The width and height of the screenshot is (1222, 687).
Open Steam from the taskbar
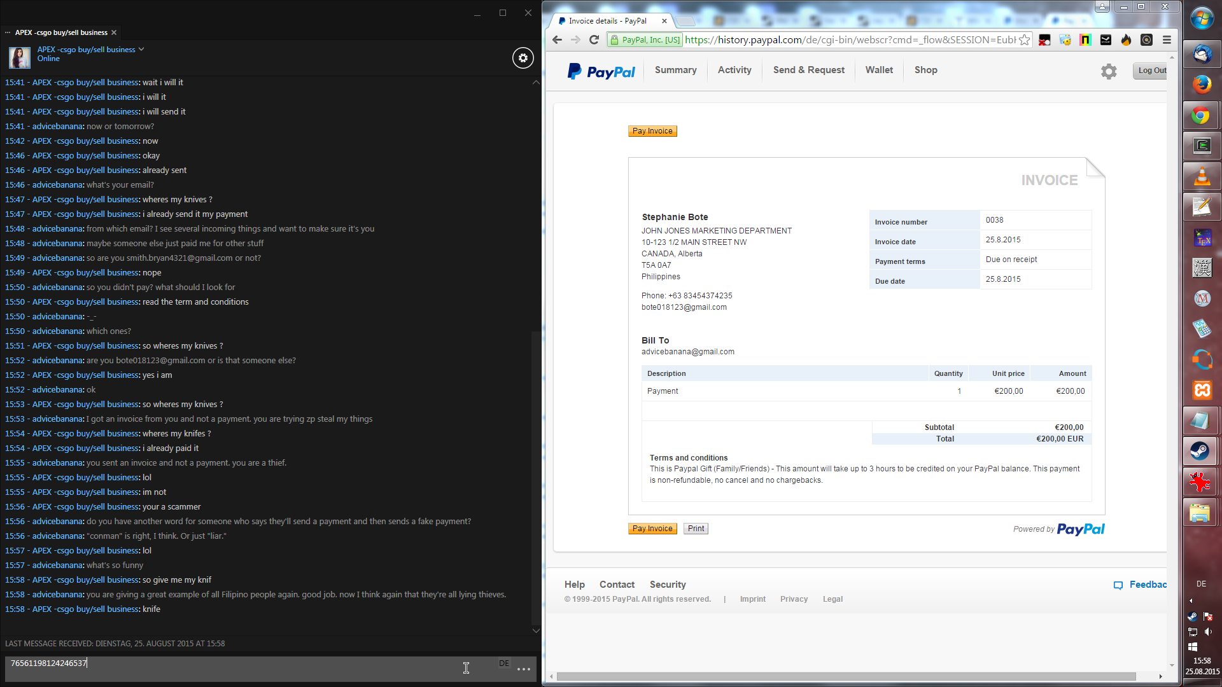1202,451
